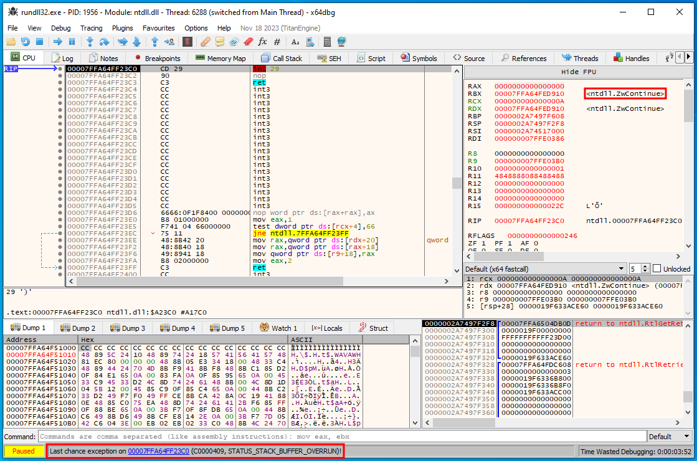Open the Plugins menu

coord(122,28)
